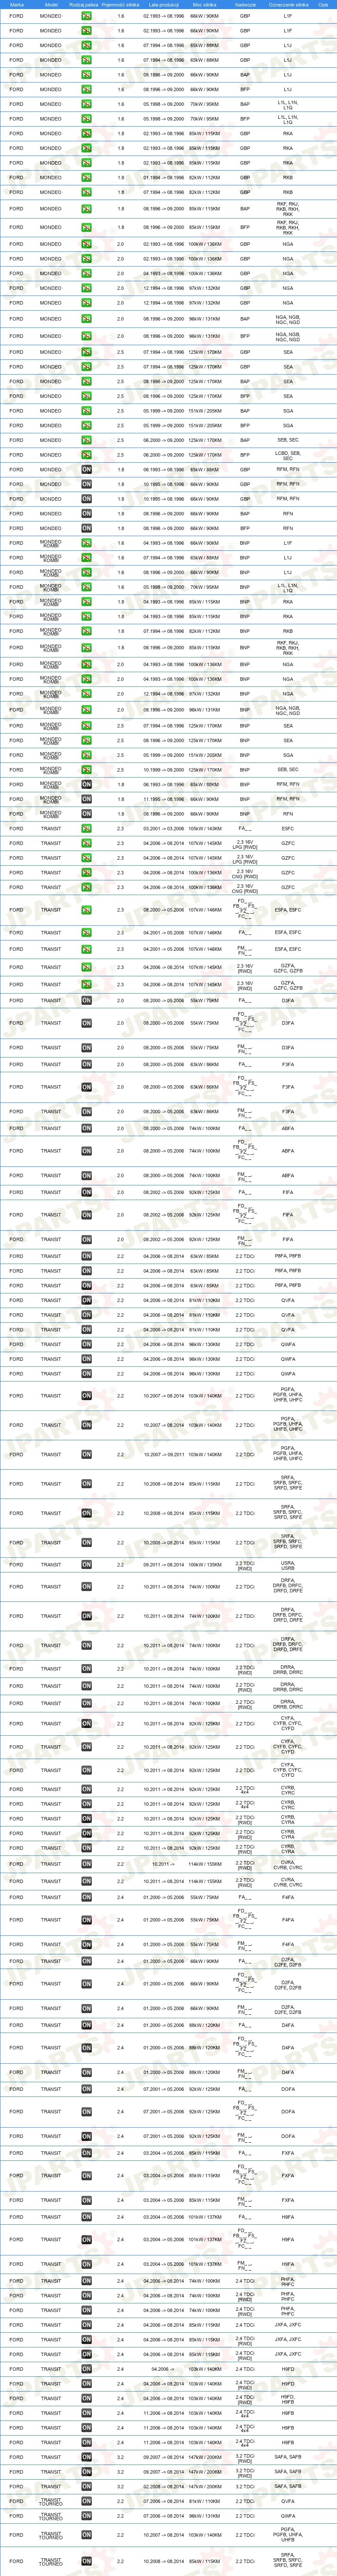Image resolution: width=337 pixels, height=2576 pixels.
Task: Click the diesel icon in the Mondeo RFN-only row with BAP body
Action: click(x=87, y=514)
